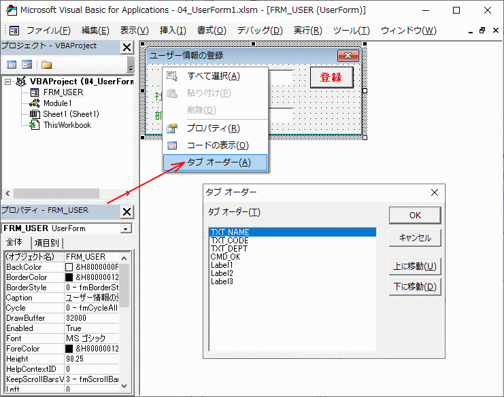Click the View Code icon in Project panel
504x397 pixels.
click(12, 65)
